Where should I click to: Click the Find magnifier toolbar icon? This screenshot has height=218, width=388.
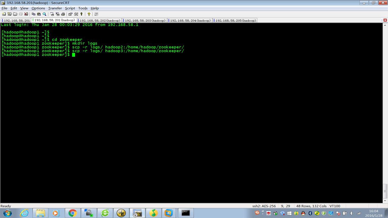click(45, 14)
